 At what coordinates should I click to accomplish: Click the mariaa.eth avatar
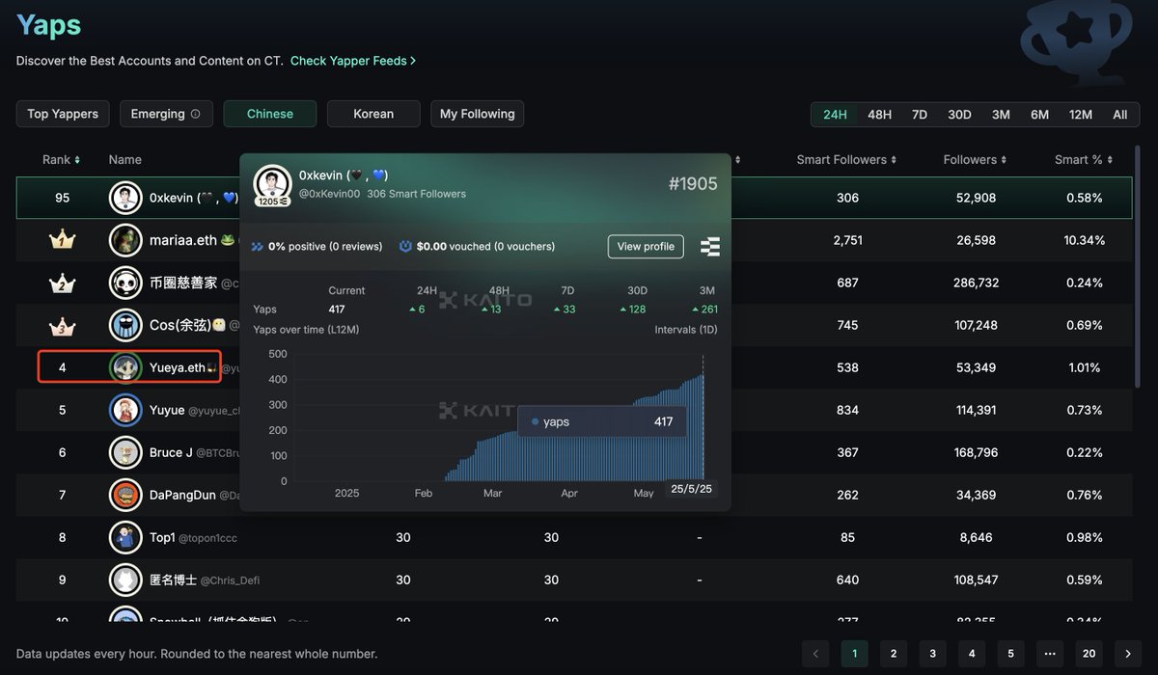coord(125,240)
